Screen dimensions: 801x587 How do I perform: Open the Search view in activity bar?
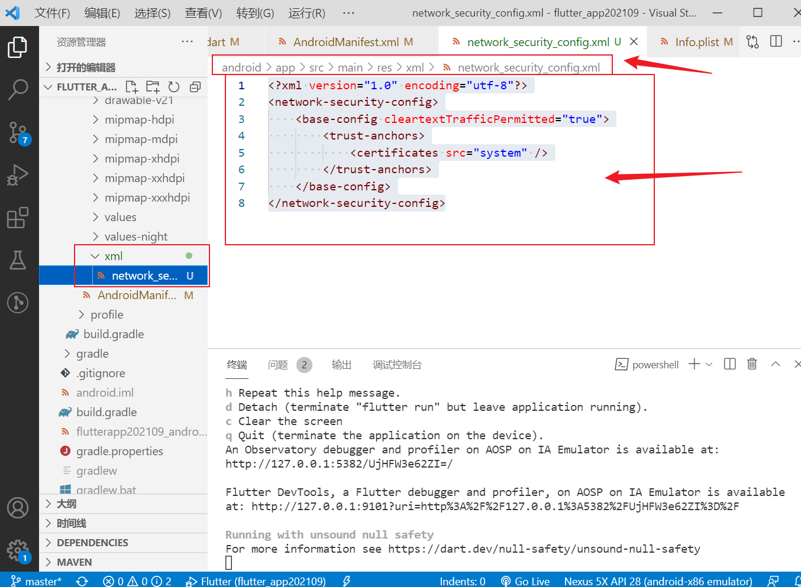[x=18, y=90]
